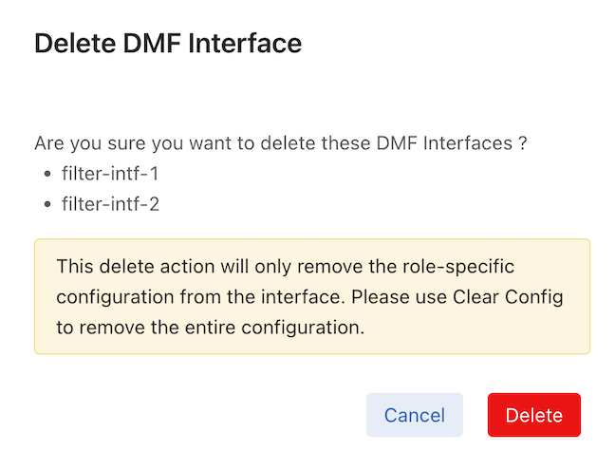Screen dimensions: 615x451
Task: Click the first line of the warning text
Action: pos(285,266)
